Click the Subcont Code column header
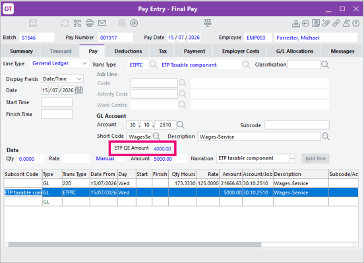The width and height of the screenshot is (364, 263). point(23,174)
